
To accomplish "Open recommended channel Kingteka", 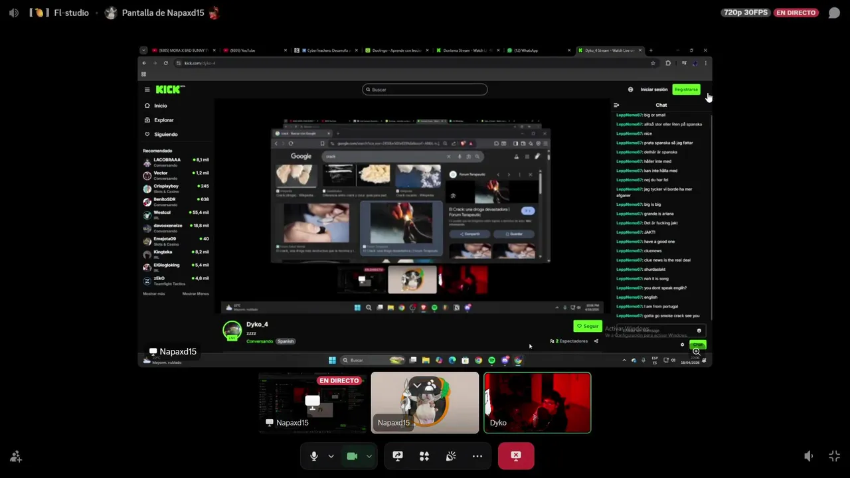I will (x=176, y=254).
